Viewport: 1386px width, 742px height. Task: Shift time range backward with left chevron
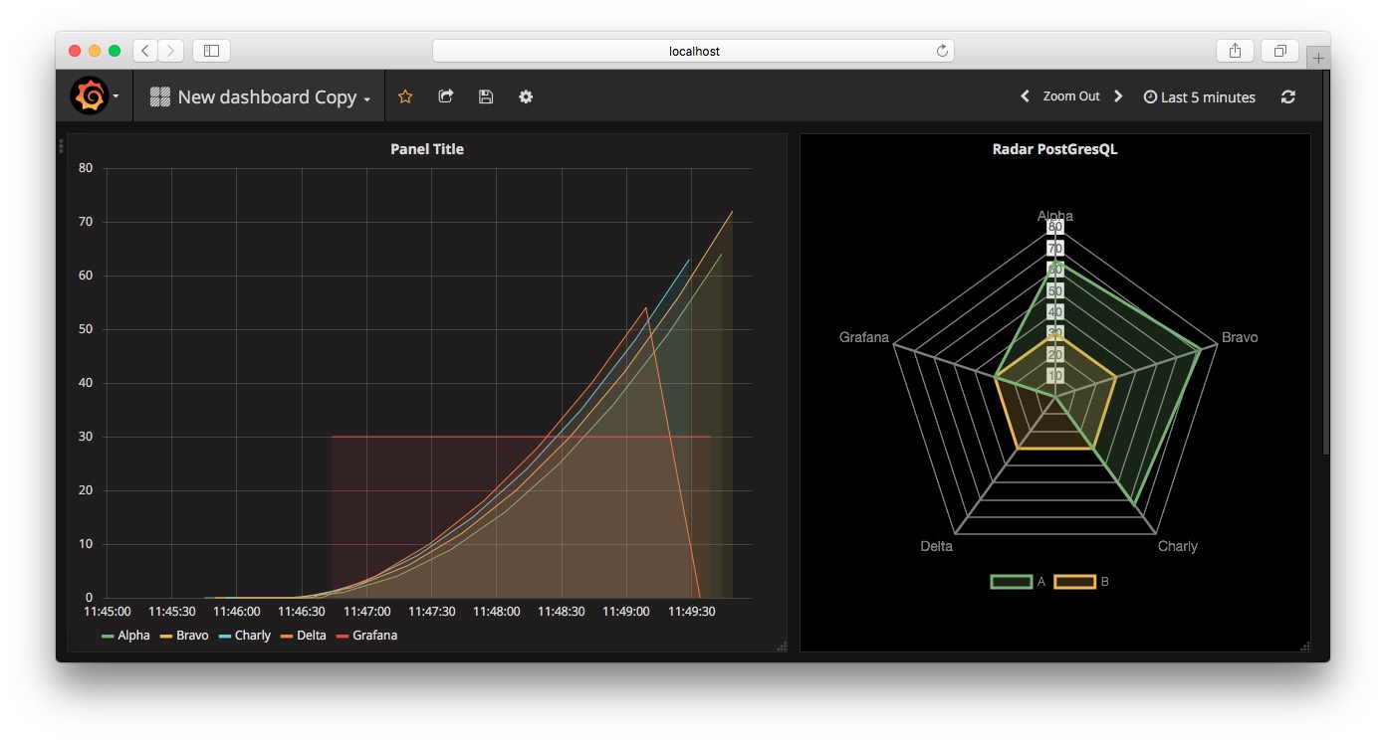[x=1026, y=96]
